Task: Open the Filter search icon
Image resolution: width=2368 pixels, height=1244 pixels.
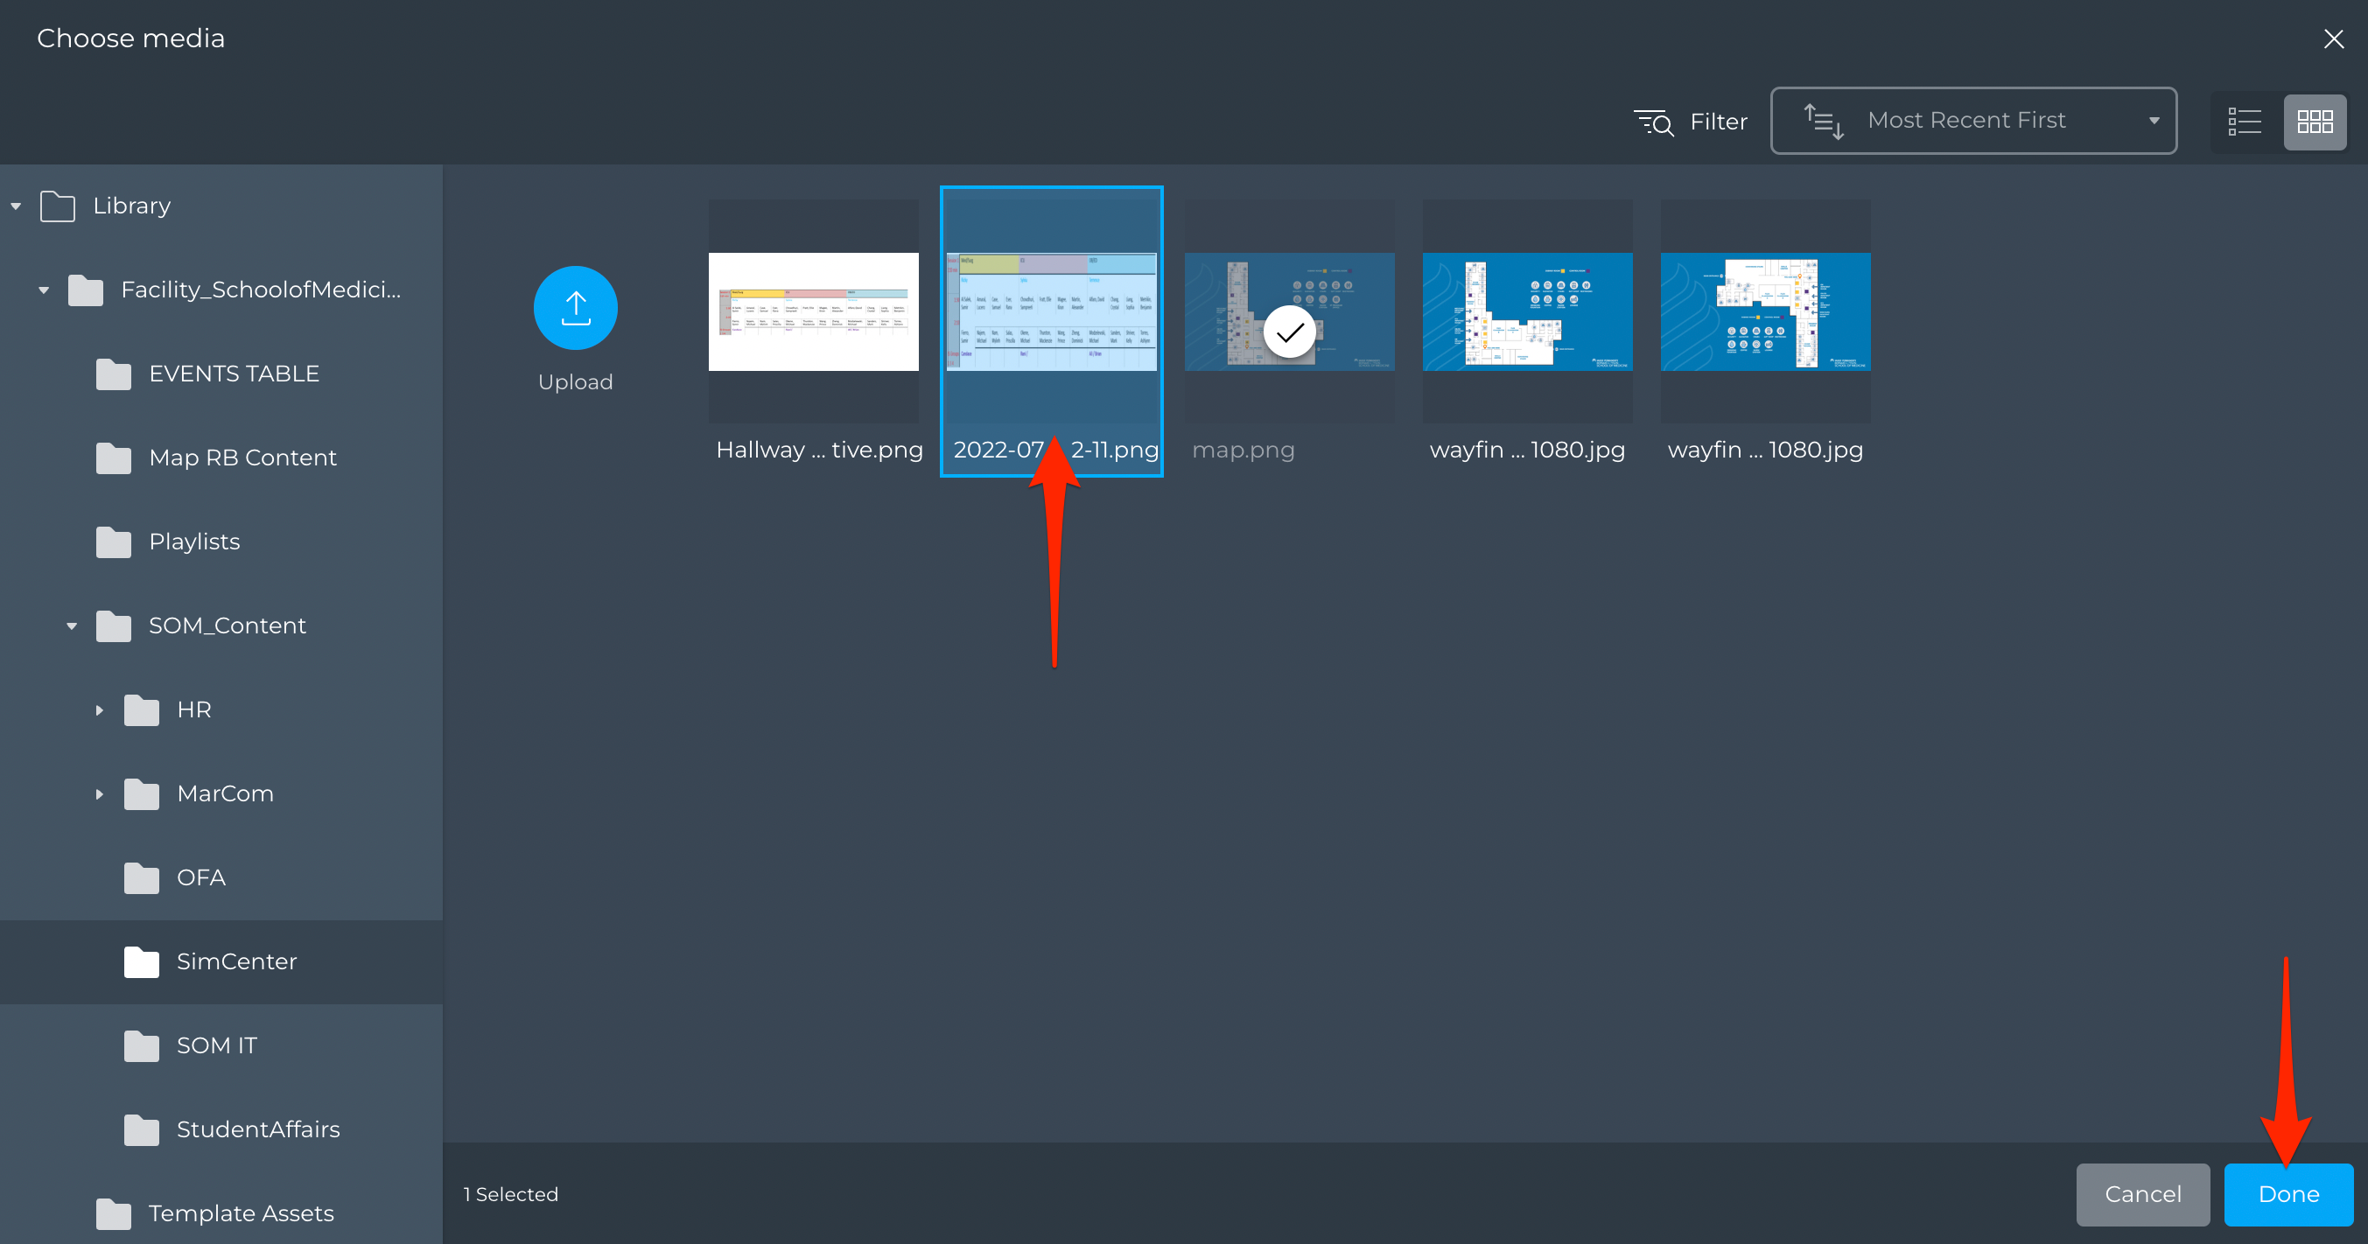Action: point(1654,122)
